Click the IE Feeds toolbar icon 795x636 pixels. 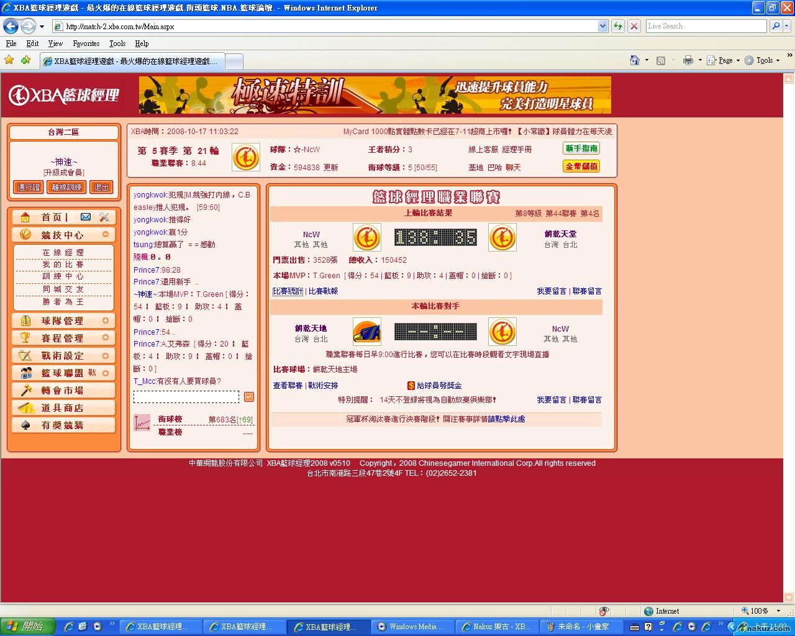[661, 60]
